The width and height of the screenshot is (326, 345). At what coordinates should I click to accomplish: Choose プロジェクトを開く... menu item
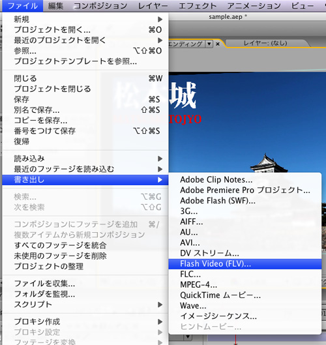coord(85,30)
